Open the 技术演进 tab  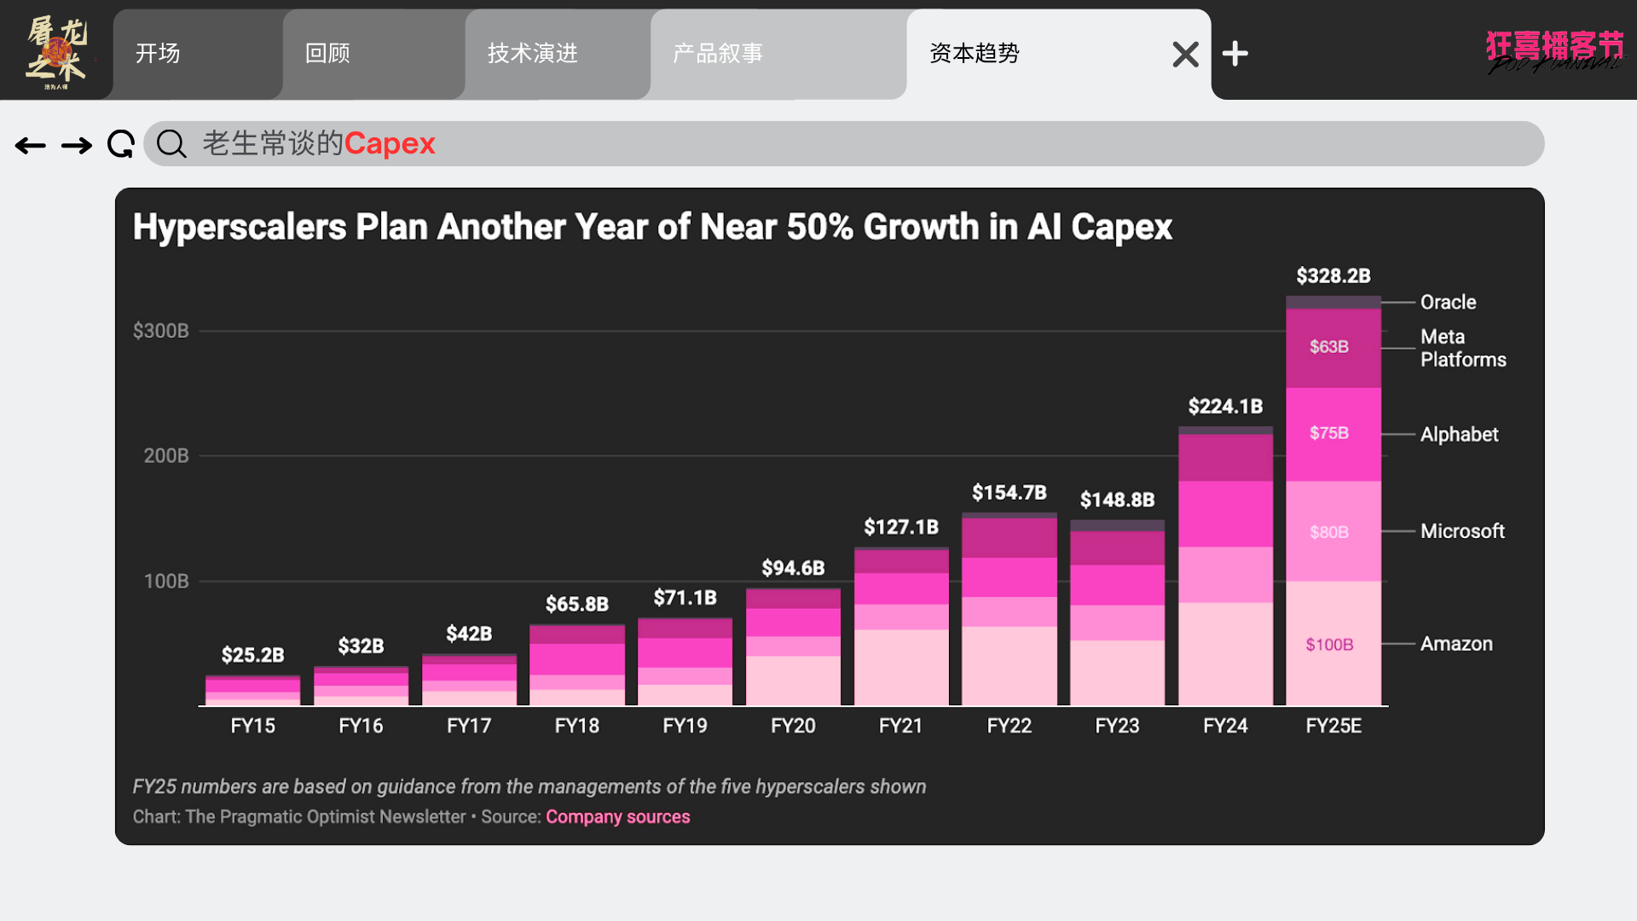click(533, 54)
